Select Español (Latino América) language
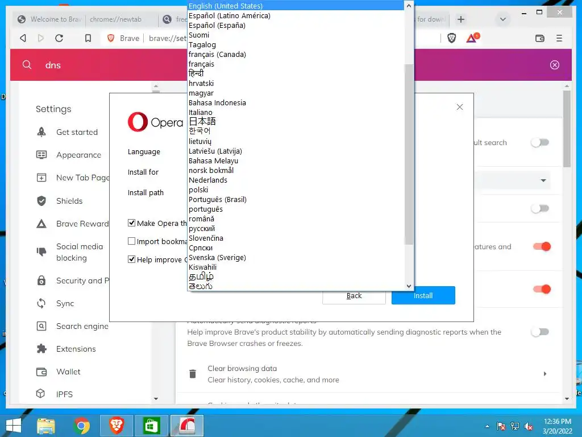The image size is (582, 437). pyautogui.click(x=296, y=15)
